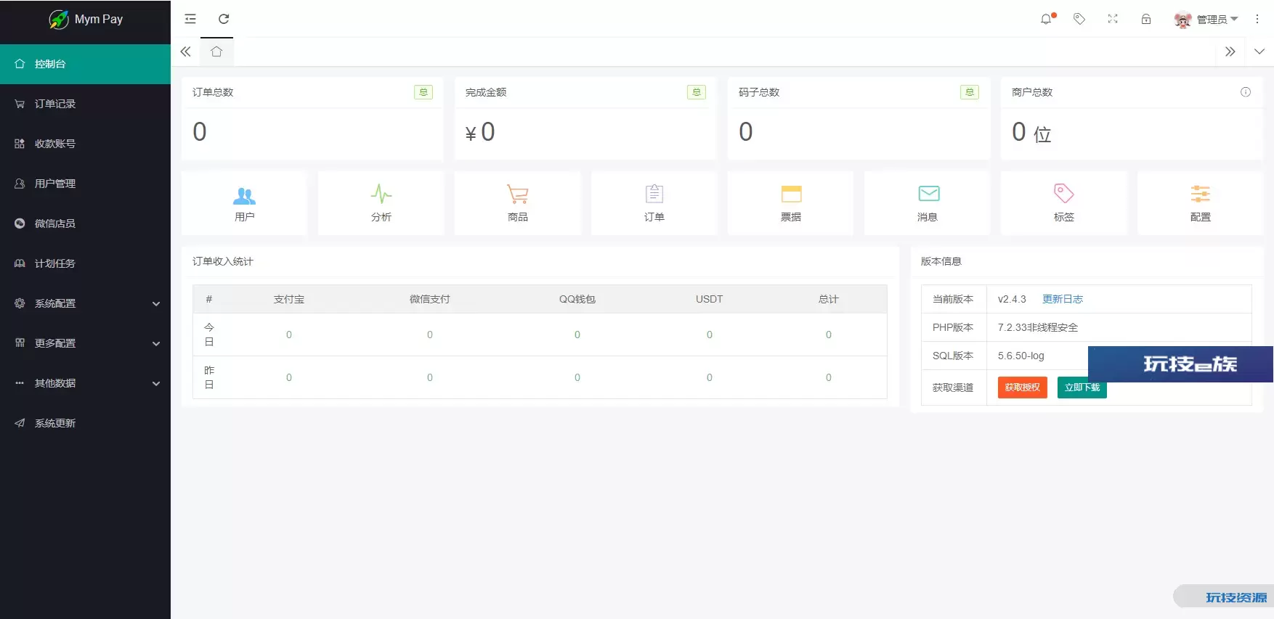Open the 管理员 user dropdown
This screenshot has height=619, width=1274.
(1217, 20)
